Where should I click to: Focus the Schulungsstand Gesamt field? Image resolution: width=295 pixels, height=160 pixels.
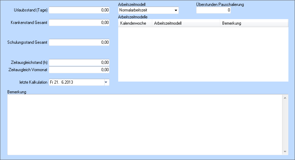point(79,42)
